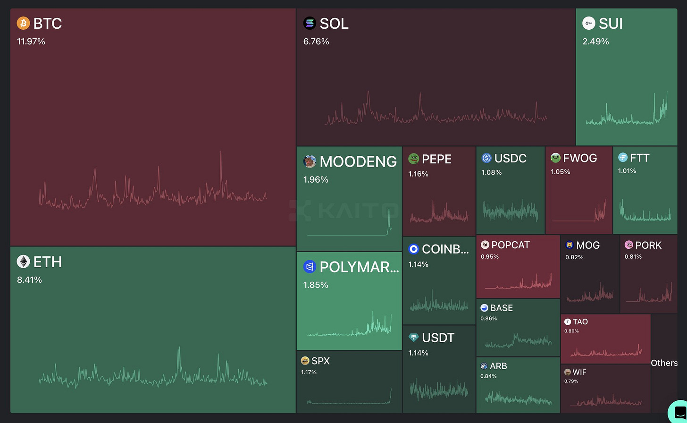Click the USDC dollar logo icon
Image resolution: width=687 pixels, height=423 pixels.
486,158
